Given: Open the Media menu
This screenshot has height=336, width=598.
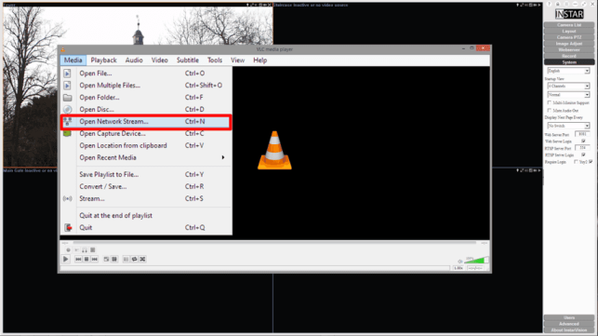Looking at the screenshot, I should pos(73,60).
